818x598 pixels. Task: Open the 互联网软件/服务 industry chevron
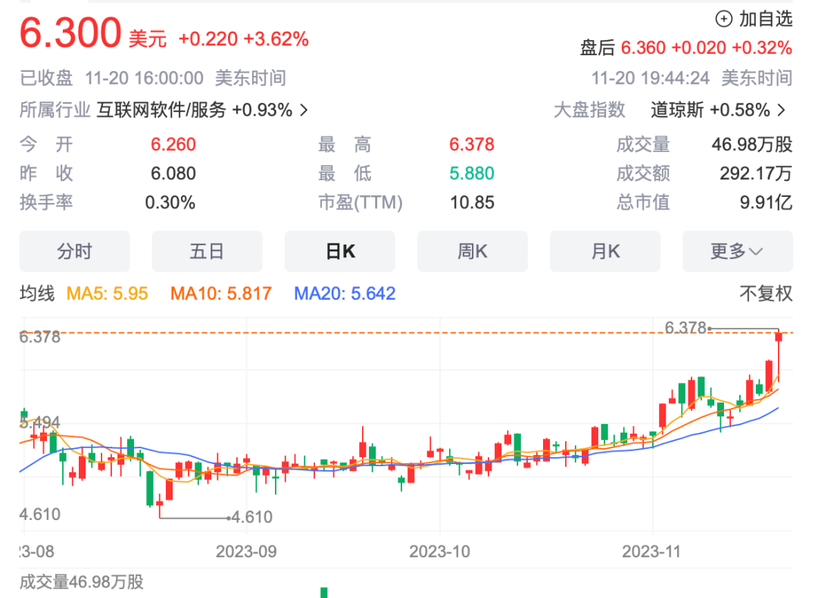click(304, 110)
